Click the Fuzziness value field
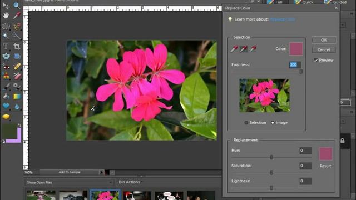The width and height of the screenshot is (356, 200). click(295, 65)
